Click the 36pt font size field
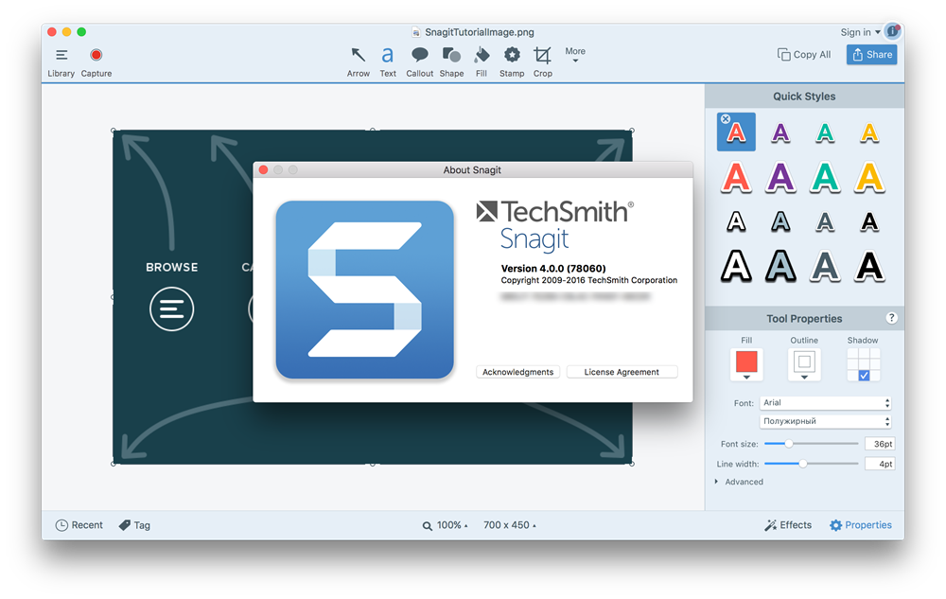This screenshot has height=599, width=946. 880,444
